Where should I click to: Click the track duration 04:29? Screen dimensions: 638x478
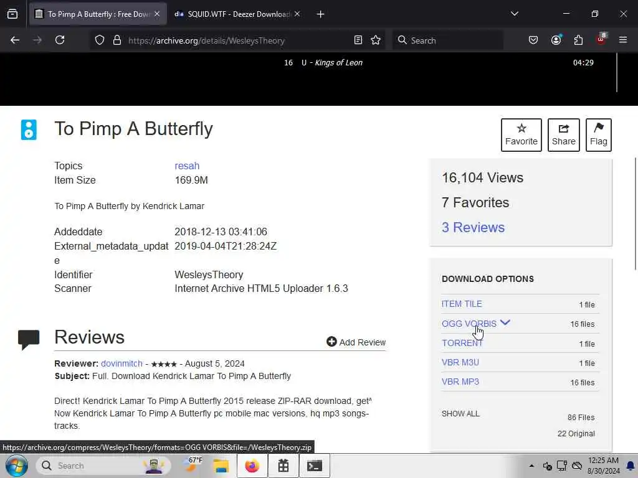(583, 63)
